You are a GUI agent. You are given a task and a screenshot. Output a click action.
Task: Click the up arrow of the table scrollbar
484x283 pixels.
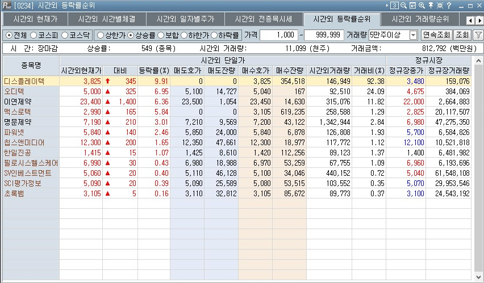(478, 61)
